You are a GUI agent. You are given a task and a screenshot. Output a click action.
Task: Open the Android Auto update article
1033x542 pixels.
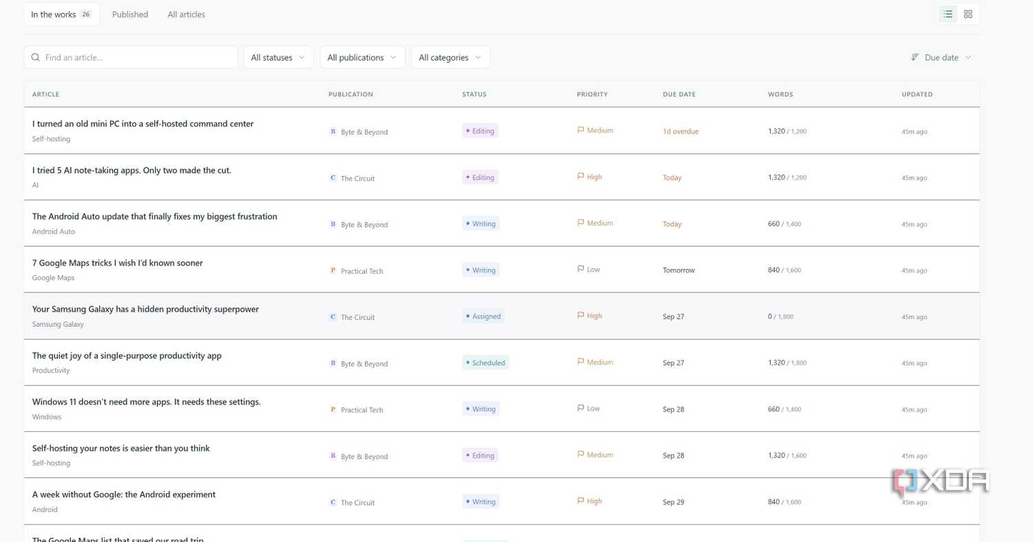(155, 217)
